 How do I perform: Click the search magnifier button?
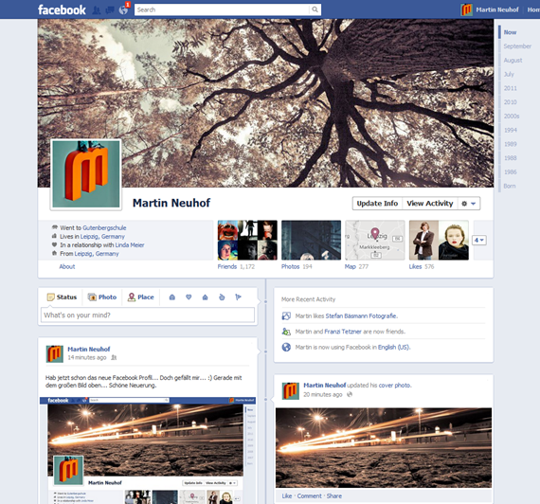coord(315,9)
